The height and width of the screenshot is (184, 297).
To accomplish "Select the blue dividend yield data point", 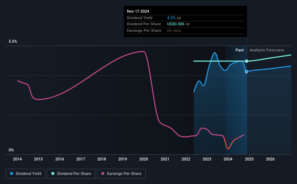I will [246, 71].
